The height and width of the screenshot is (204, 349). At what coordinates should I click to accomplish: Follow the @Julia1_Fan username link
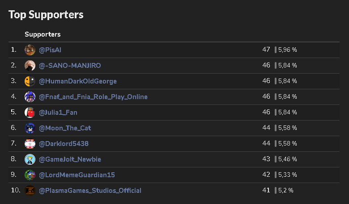[x=58, y=112]
